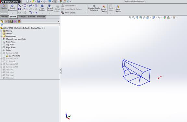Select the Arc tool
The width and height of the screenshot is (187, 122).
25,9
